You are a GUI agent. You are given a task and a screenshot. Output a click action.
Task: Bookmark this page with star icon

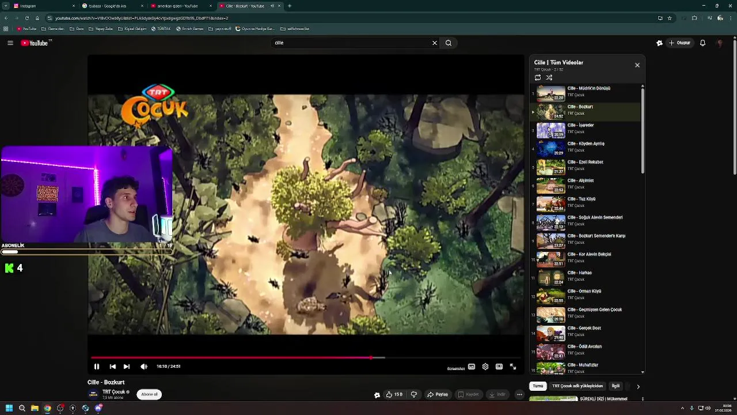pyautogui.click(x=670, y=18)
